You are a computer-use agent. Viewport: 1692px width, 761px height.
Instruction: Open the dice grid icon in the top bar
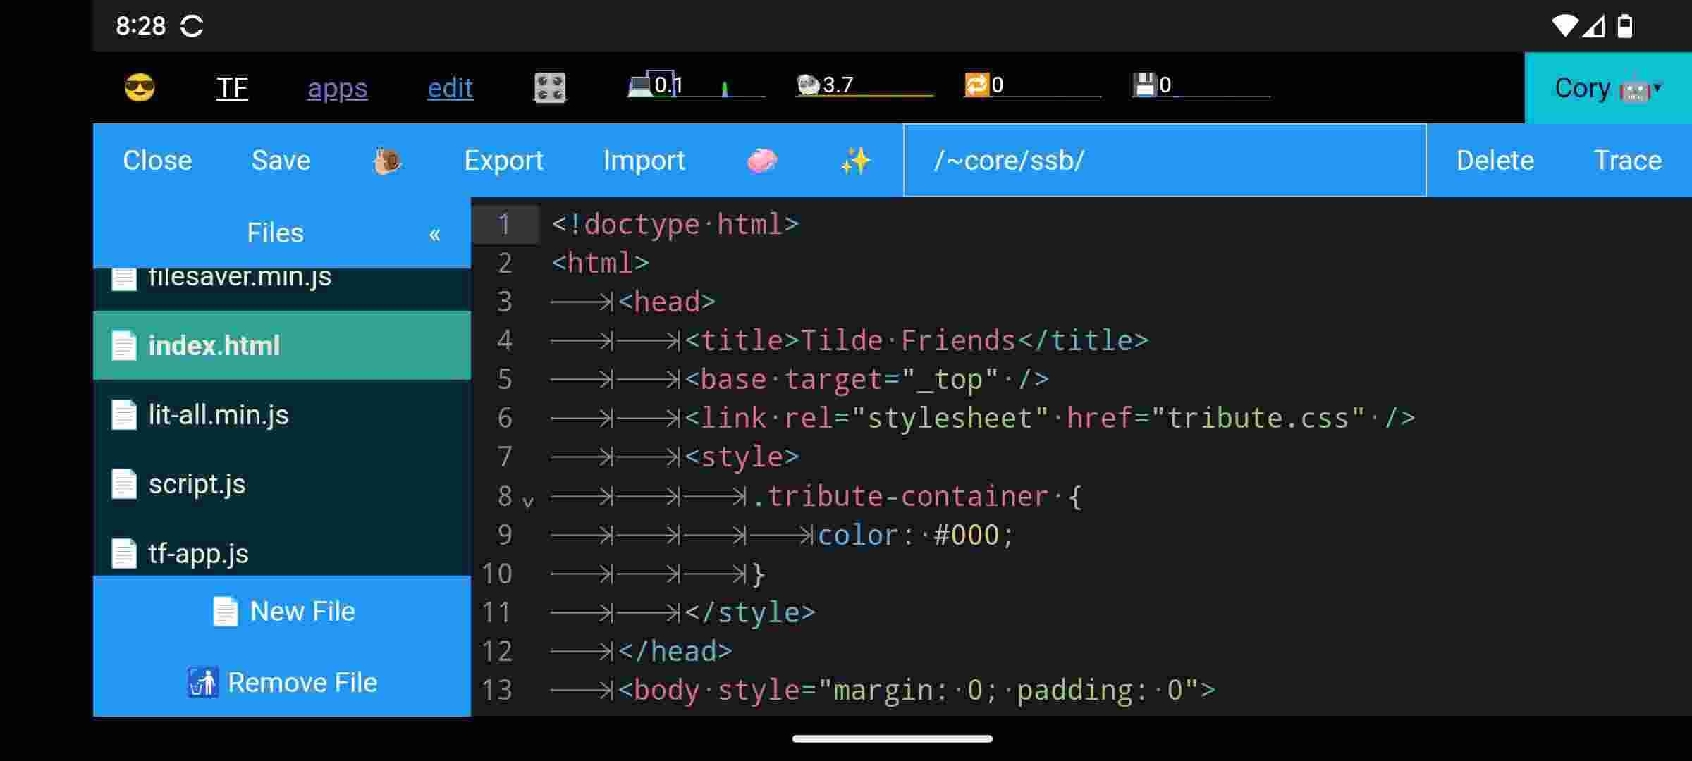pyautogui.click(x=549, y=87)
